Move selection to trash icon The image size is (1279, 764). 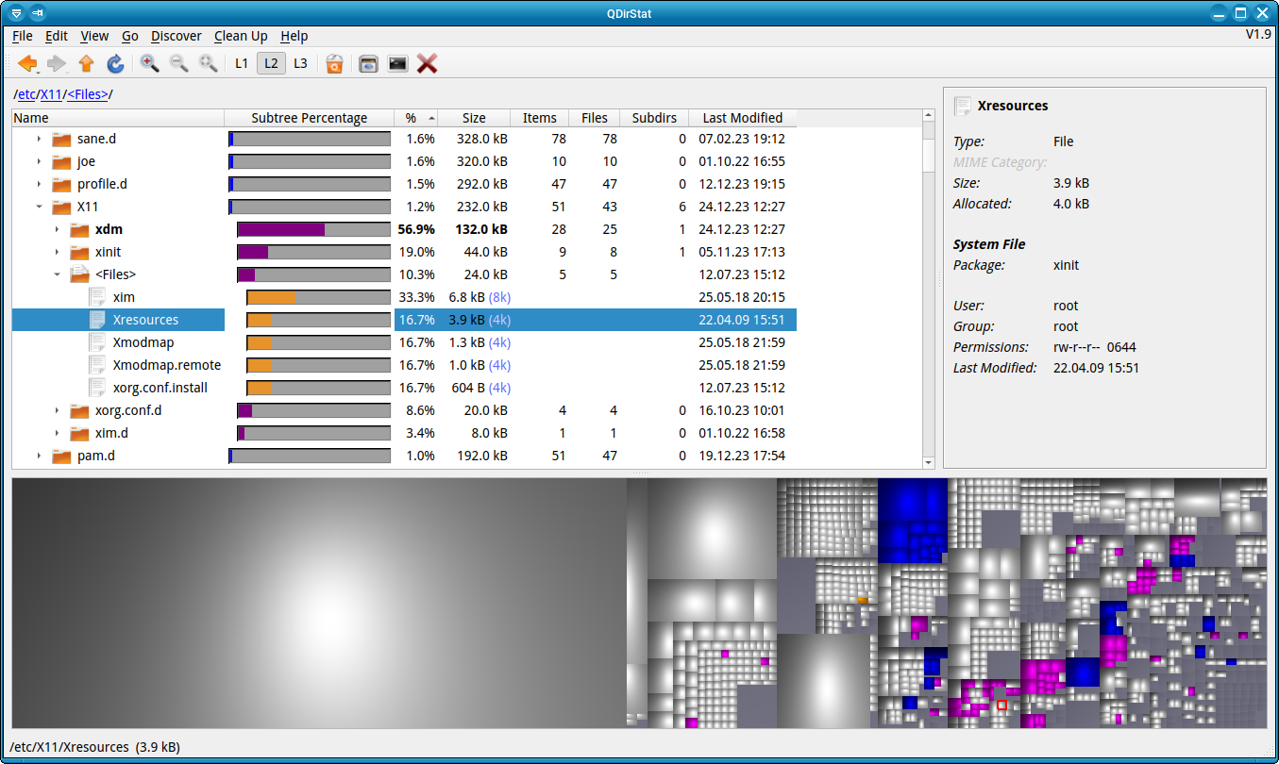pos(334,63)
